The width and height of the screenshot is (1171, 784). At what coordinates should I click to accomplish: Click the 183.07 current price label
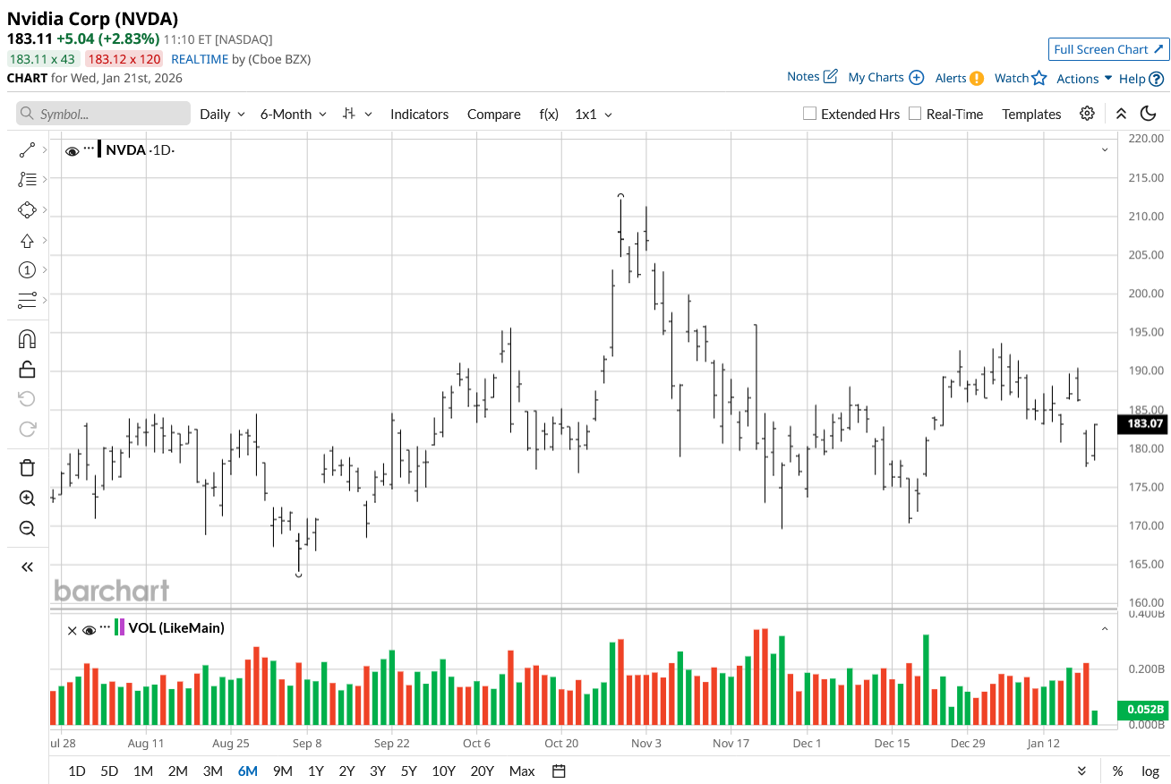click(x=1142, y=424)
